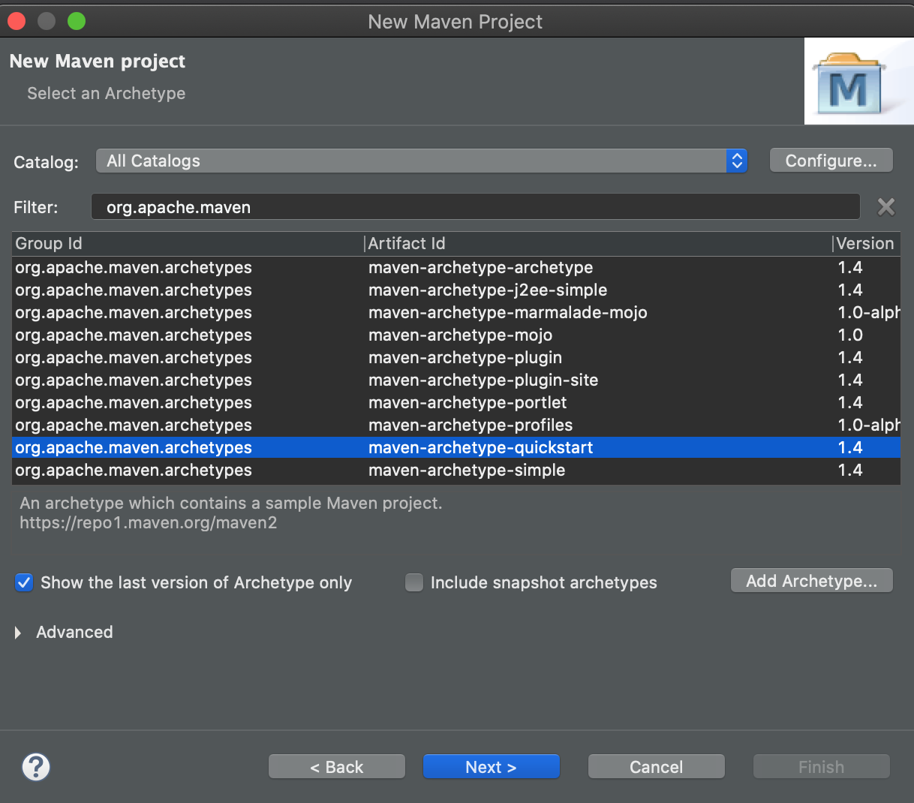
Task: Click version 1.0 of maven-archetype-mojo
Action: pyautogui.click(x=850, y=335)
